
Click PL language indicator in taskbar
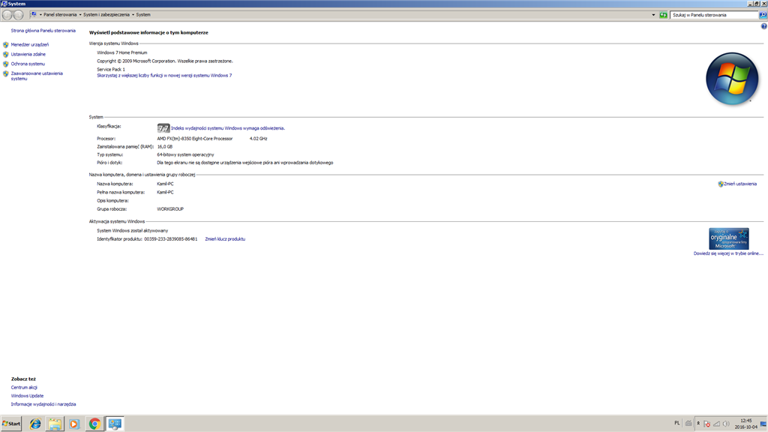click(677, 423)
